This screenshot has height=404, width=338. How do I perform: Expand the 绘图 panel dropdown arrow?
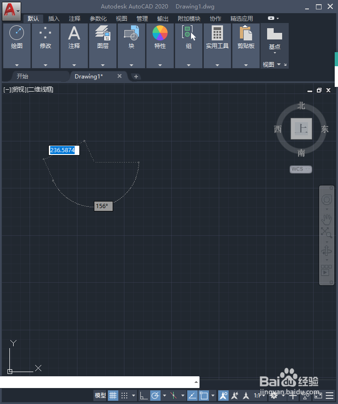coord(17,65)
